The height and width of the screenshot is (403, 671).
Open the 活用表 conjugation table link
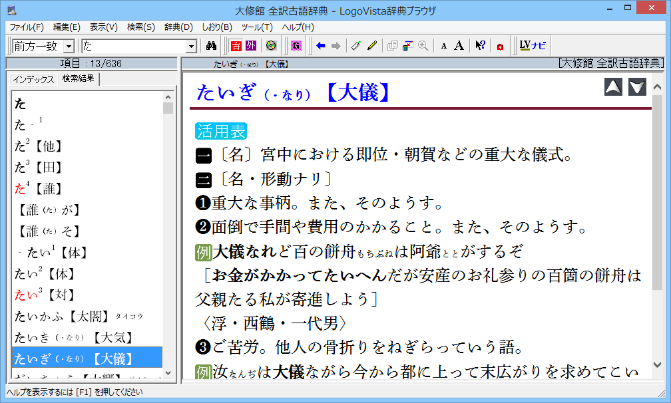click(x=221, y=131)
